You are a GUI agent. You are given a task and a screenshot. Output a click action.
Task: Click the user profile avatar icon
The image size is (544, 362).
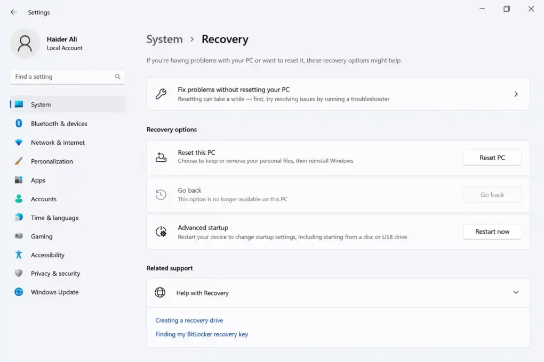[x=25, y=43]
